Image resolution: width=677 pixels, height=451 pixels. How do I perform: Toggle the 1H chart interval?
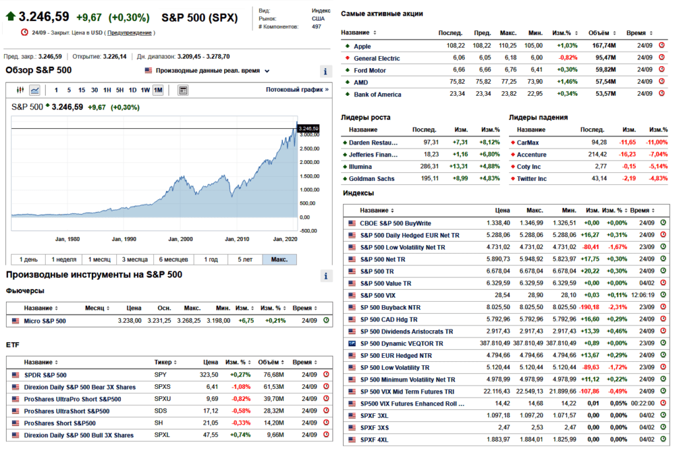107,90
